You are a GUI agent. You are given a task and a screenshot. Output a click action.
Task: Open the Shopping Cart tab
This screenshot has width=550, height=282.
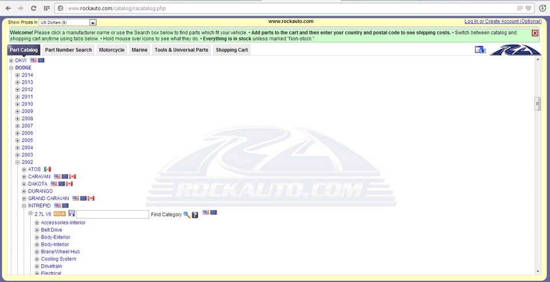click(232, 50)
